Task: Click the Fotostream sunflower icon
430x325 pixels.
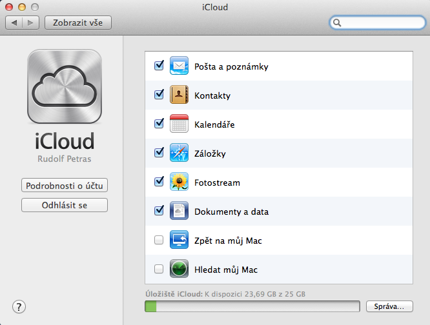Action: pyautogui.click(x=179, y=182)
